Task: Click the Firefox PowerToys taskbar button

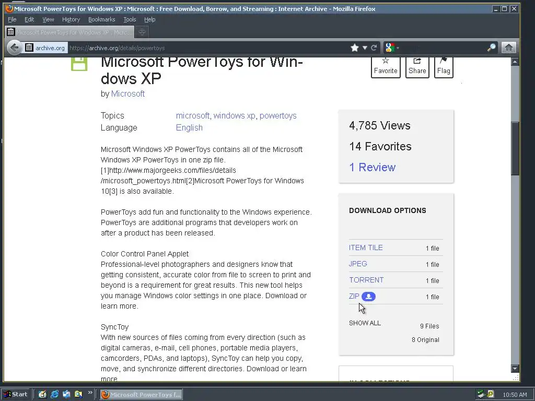Action: 141,395
